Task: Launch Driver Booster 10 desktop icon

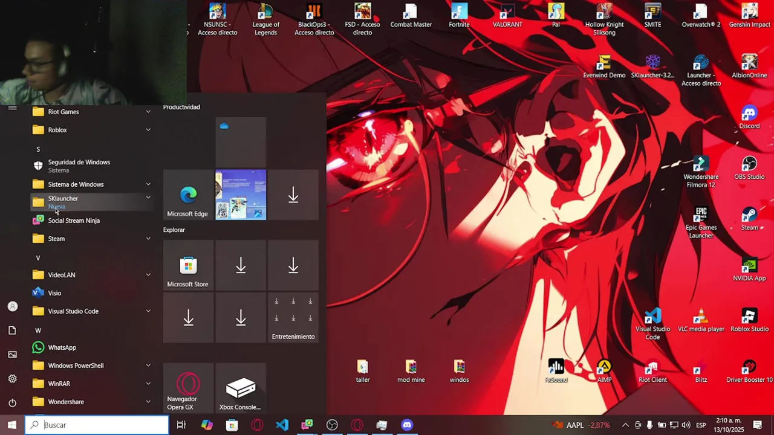Action: pyautogui.click(x=749, y=371)
